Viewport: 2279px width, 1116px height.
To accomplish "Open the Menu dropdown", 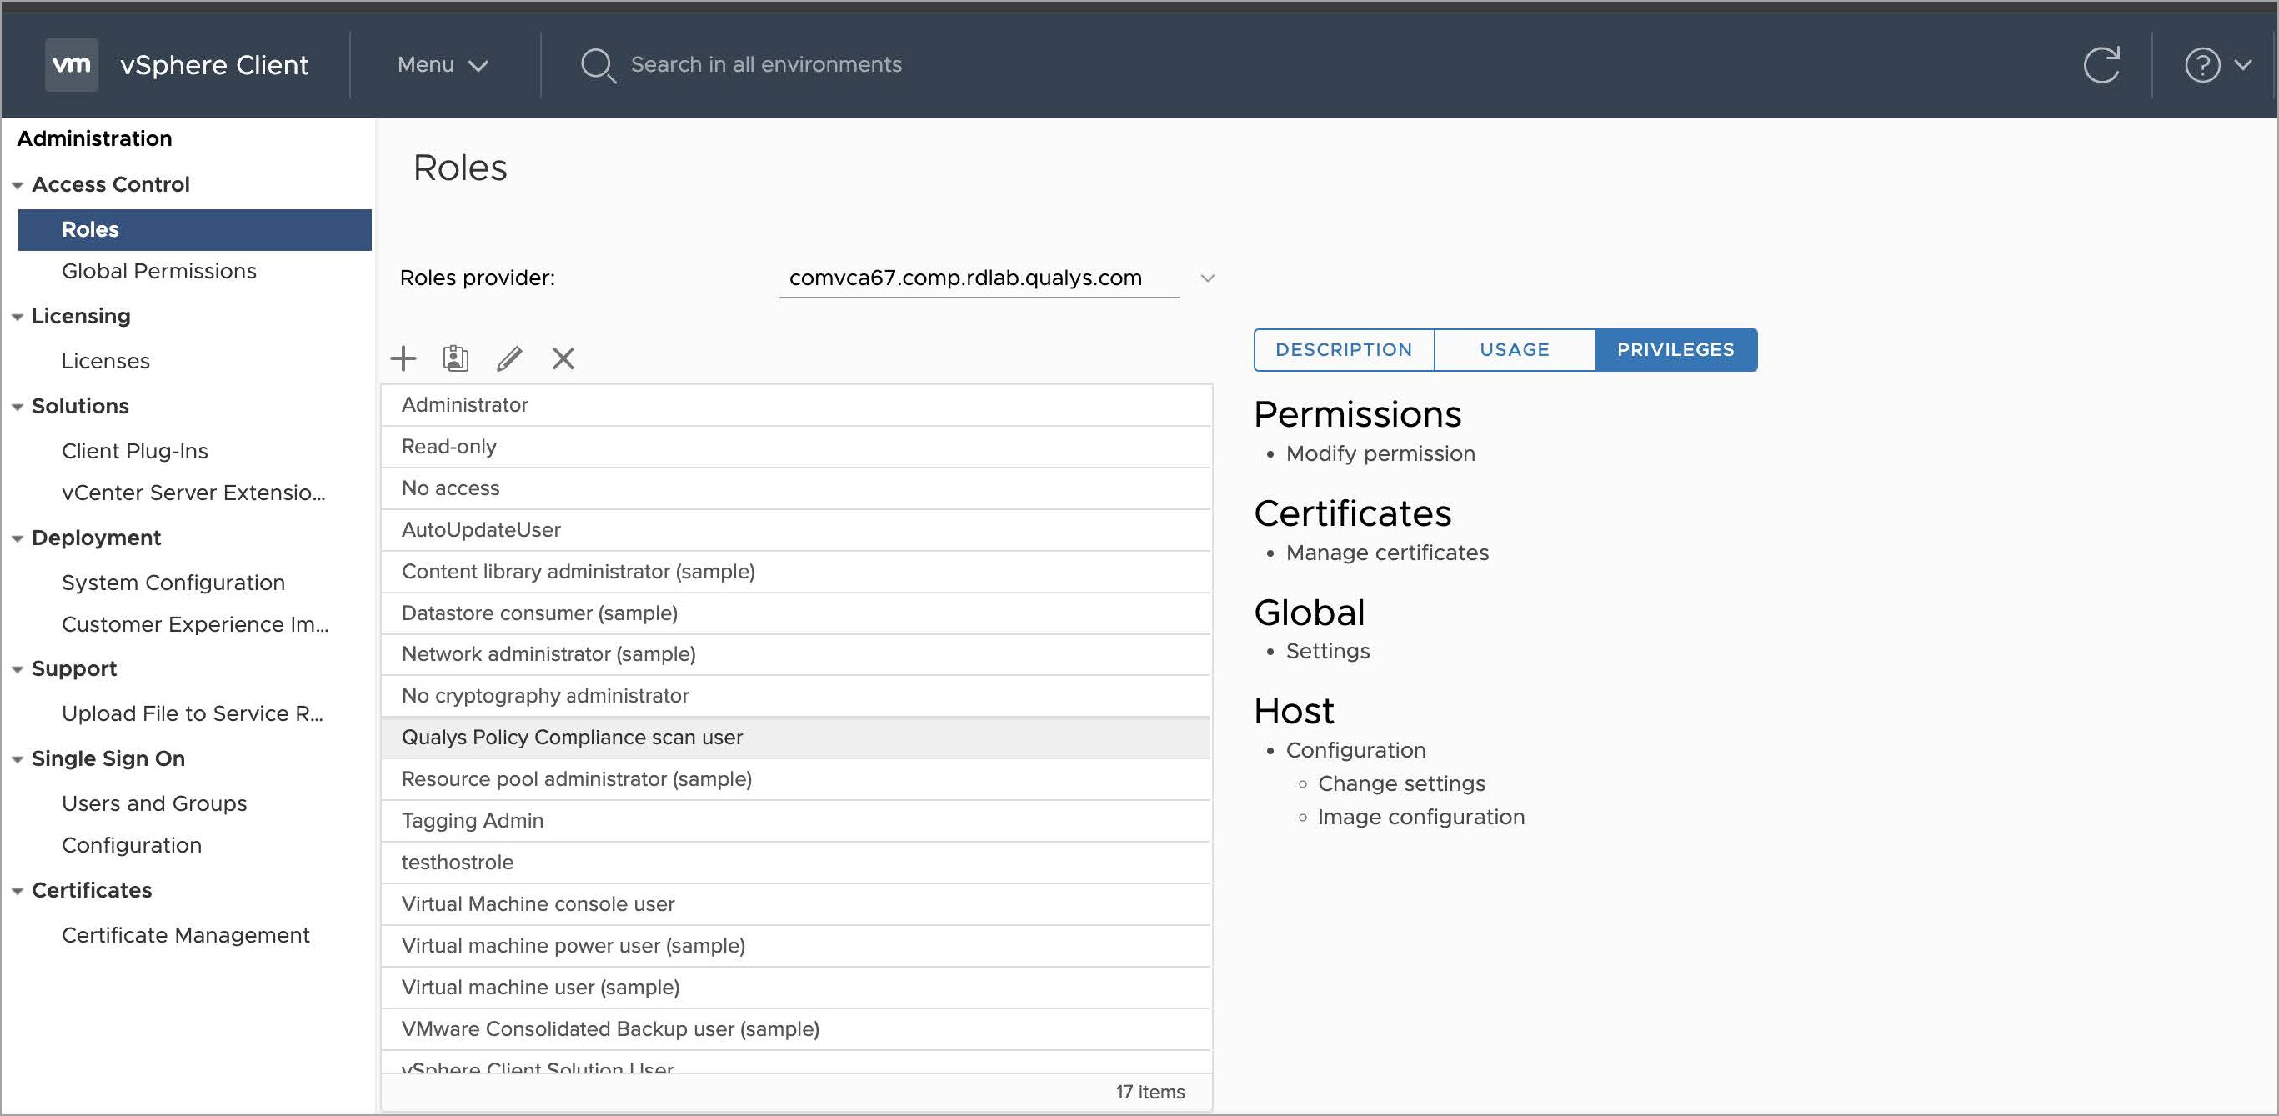I will tap(443, 64).
